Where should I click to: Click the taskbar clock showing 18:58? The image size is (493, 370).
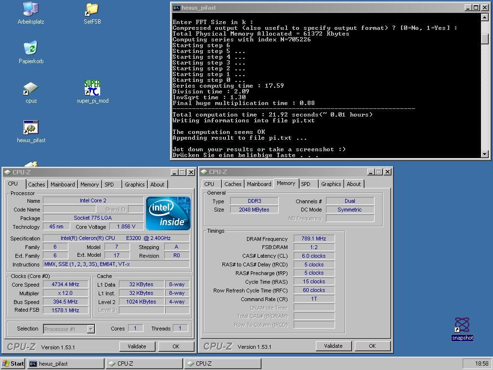click(x=481, y=364)
